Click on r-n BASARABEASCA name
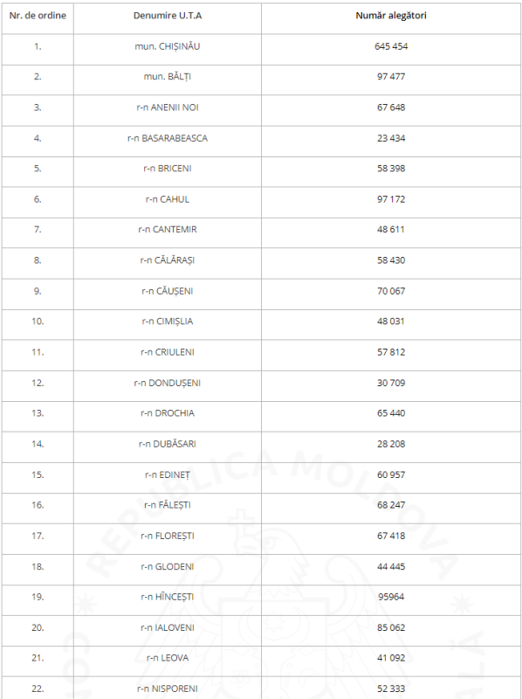 (168, 138)
